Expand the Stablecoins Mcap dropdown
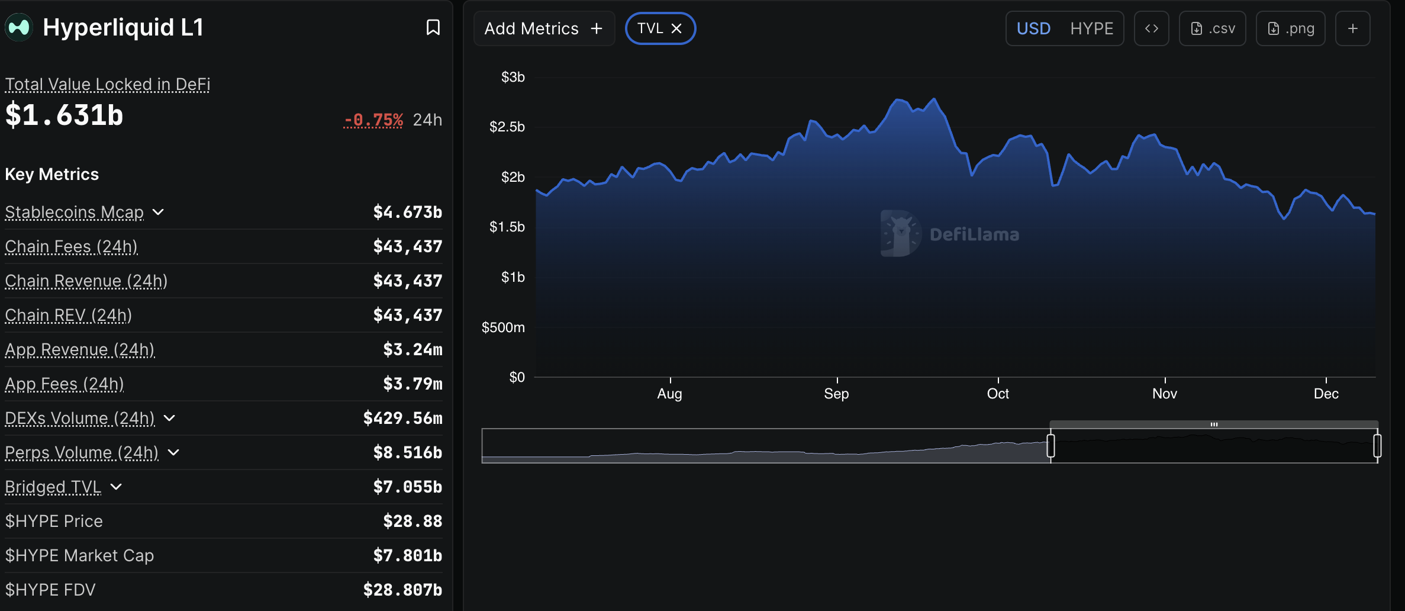The image size is (1405, 611). coord(158,212)
